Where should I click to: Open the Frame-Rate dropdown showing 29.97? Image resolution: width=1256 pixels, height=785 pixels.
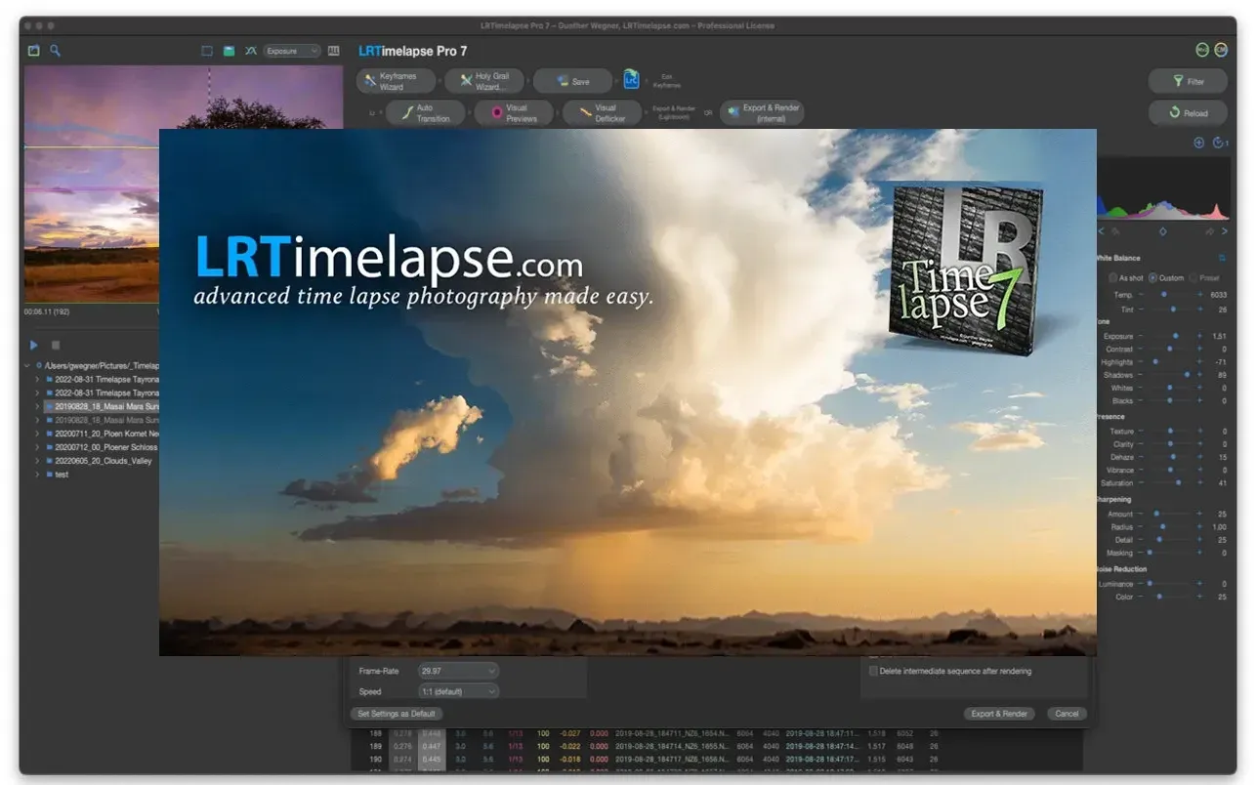457,671
